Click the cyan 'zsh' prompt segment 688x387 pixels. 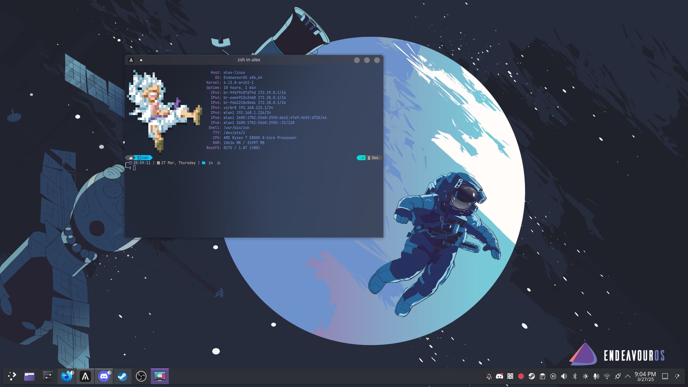tap(143, 158)
